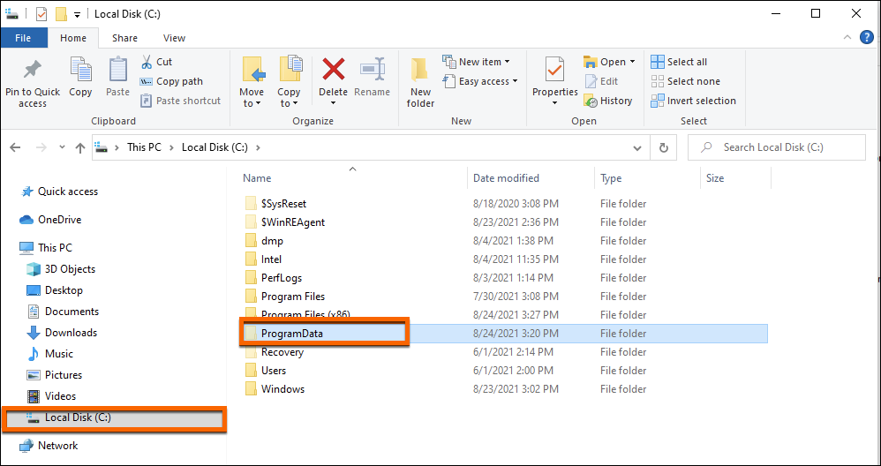Screen dimensions: 881x466
Task: Rename the selected folder
Action: [372, 77]
